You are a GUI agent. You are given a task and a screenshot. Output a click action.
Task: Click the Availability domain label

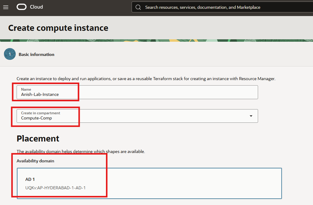(x=35, y=161)
